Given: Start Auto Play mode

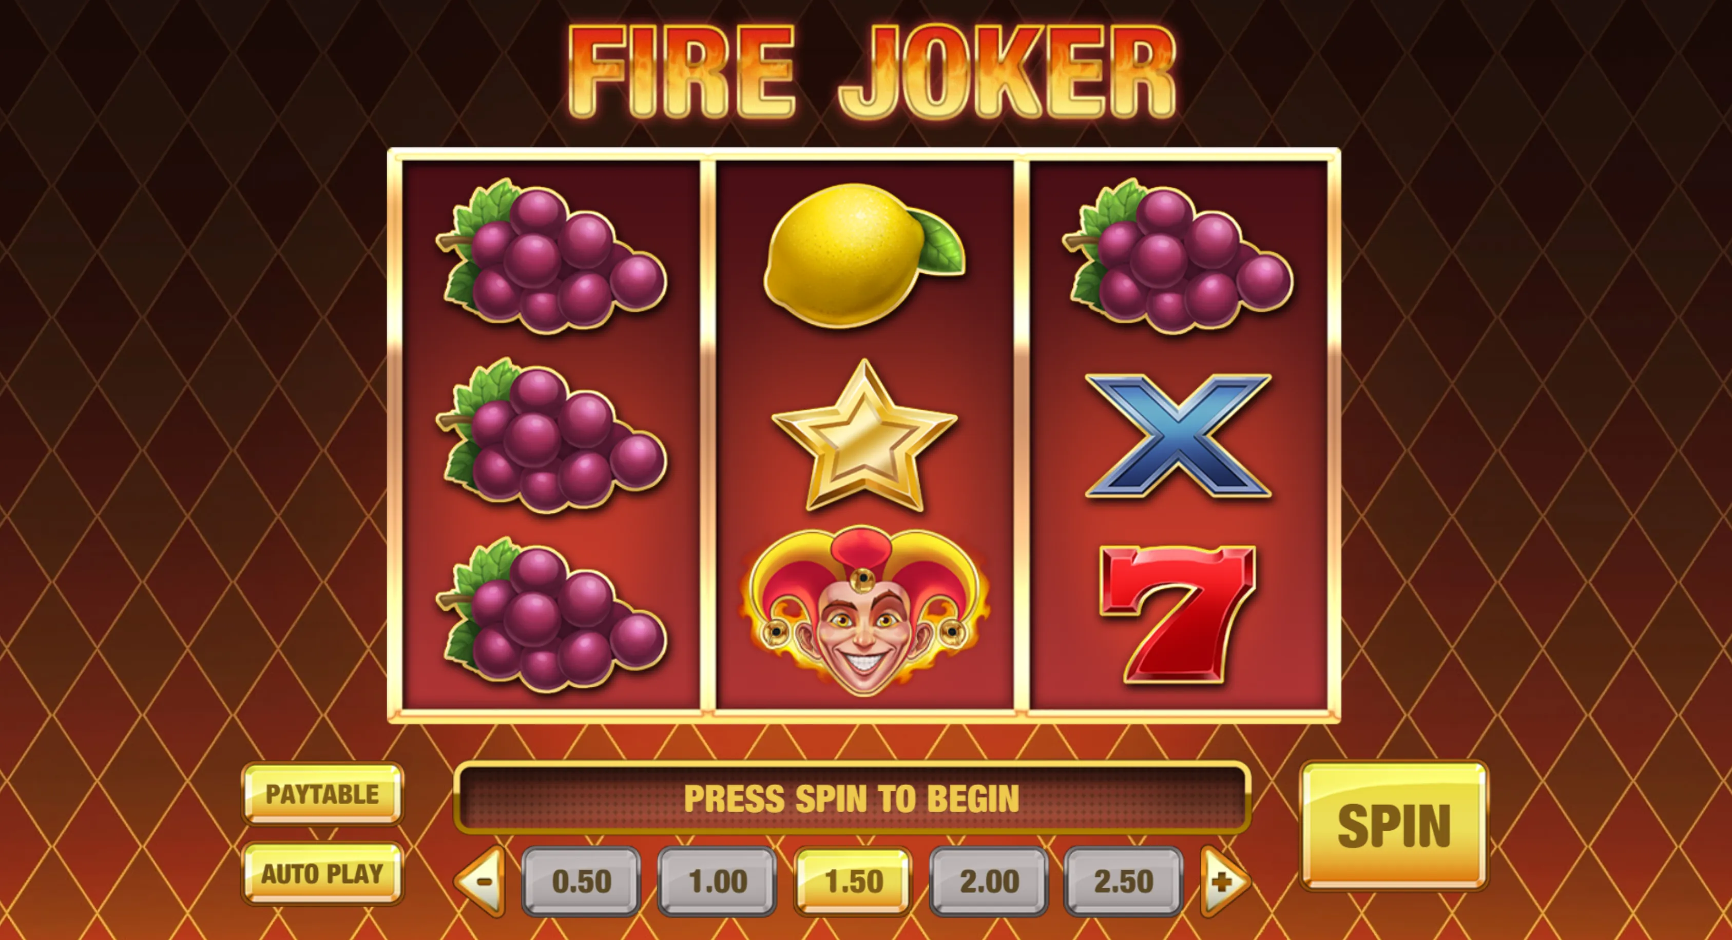Looking at the screenshot, I should (323, 873).
